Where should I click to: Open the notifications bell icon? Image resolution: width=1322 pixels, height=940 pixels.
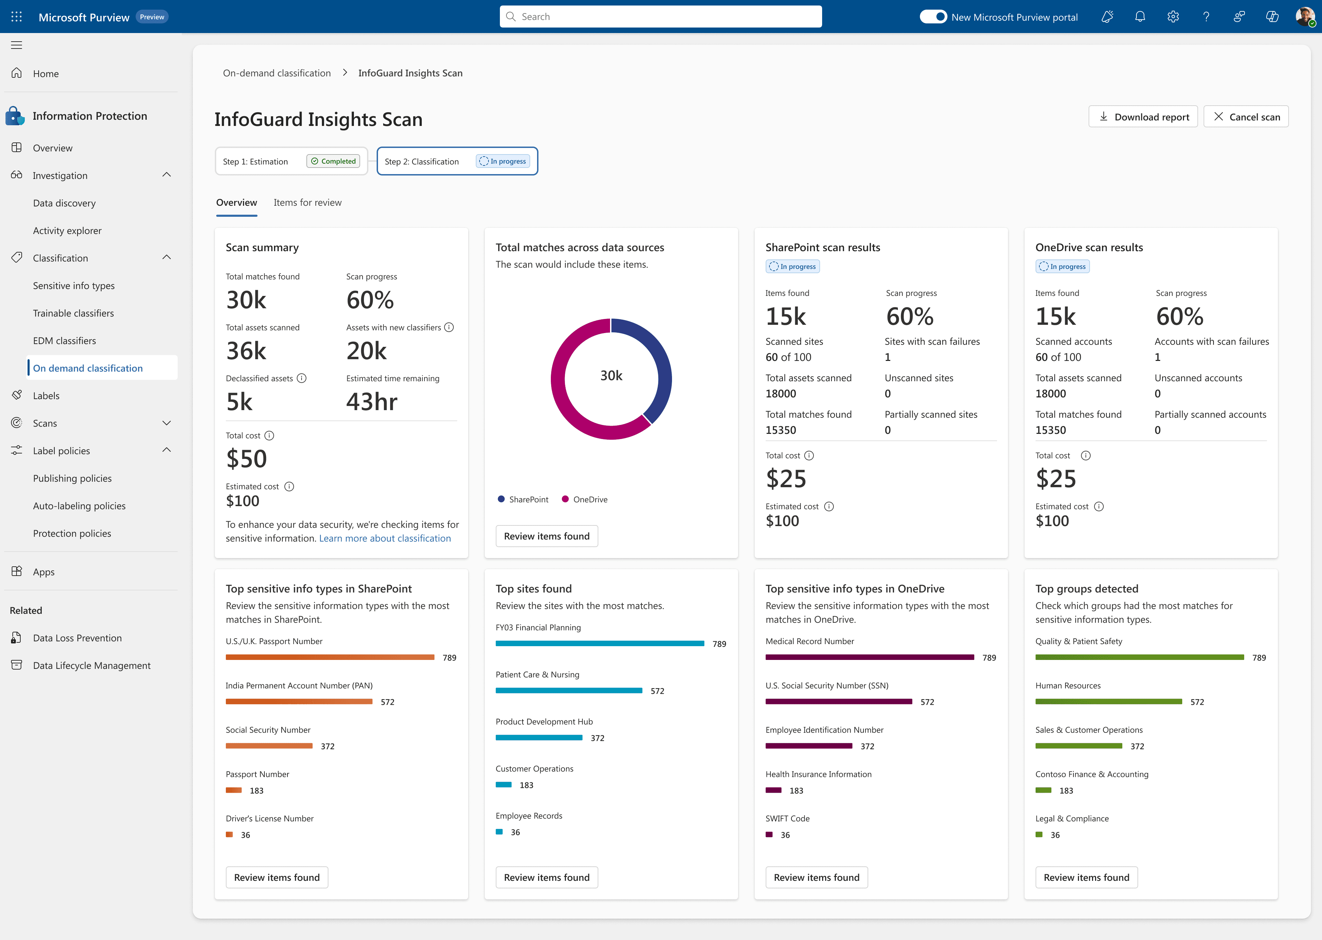[x=1140, y=17]
